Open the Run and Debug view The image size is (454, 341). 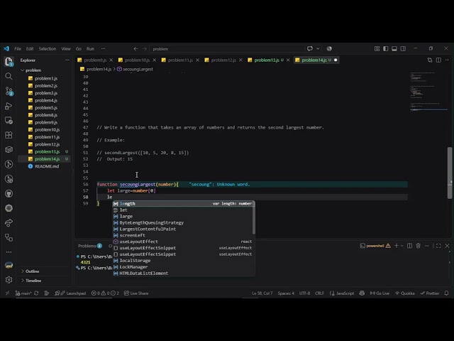pyautogui.click(x=9, y=106)
